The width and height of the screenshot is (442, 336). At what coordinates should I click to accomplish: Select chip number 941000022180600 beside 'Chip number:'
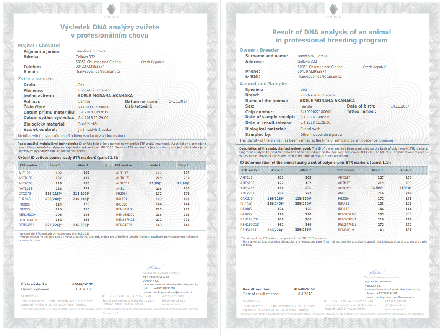pos(316,112)
